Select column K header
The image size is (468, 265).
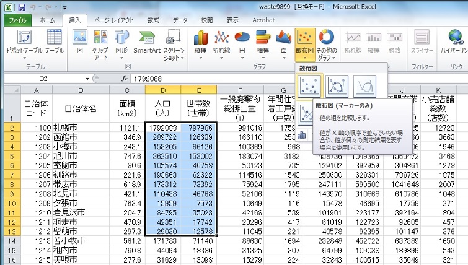pyautogui.click(x=438, y=90)
